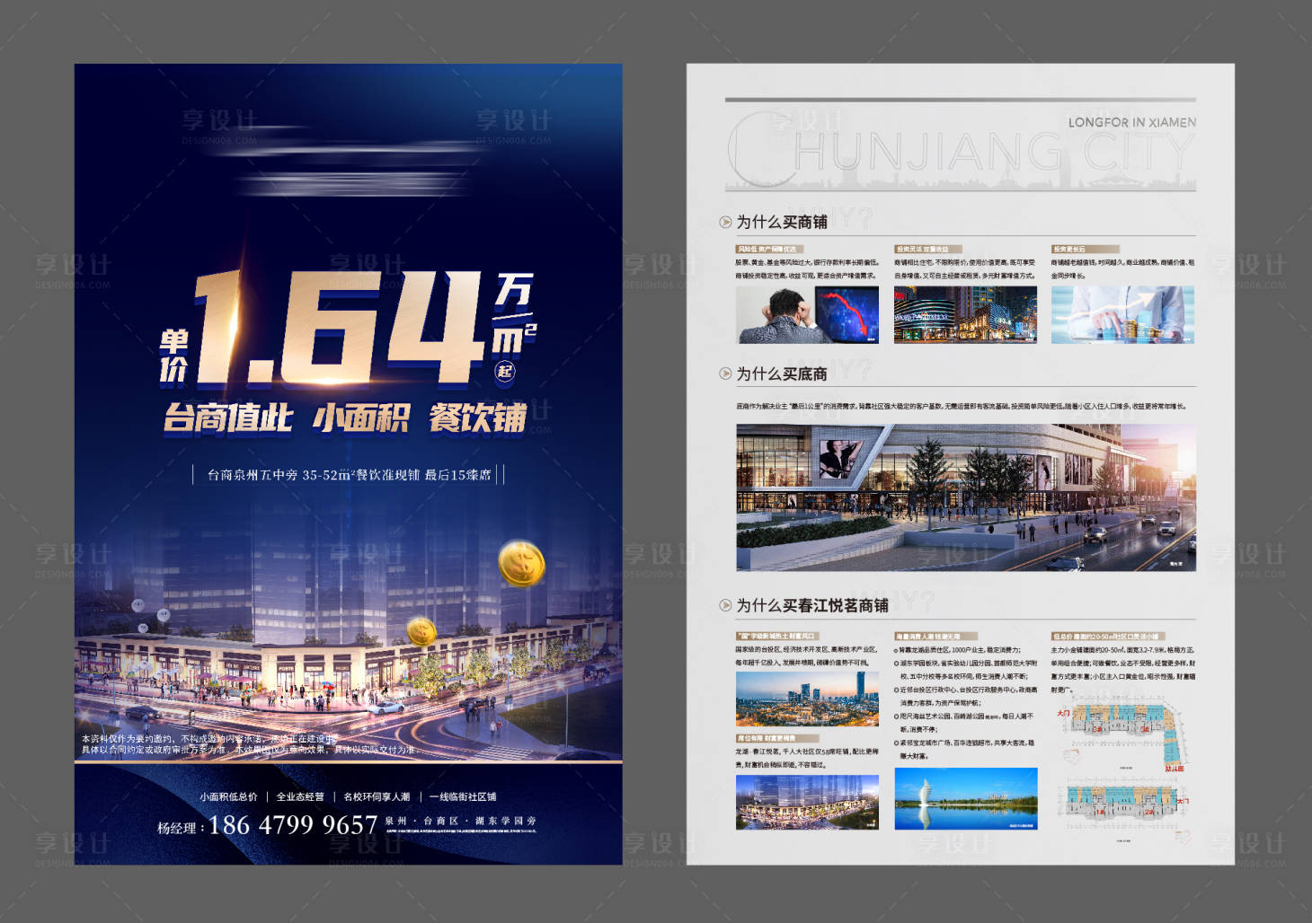The image size is (1312, 923).
Task: Select the disclaimer text starting 本资料仅作为要约邀约
Action: pos(249,744)
